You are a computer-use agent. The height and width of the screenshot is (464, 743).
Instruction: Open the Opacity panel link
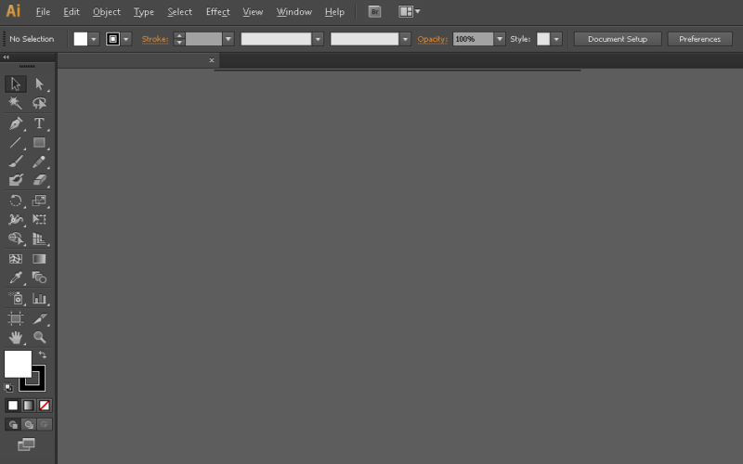432,39
